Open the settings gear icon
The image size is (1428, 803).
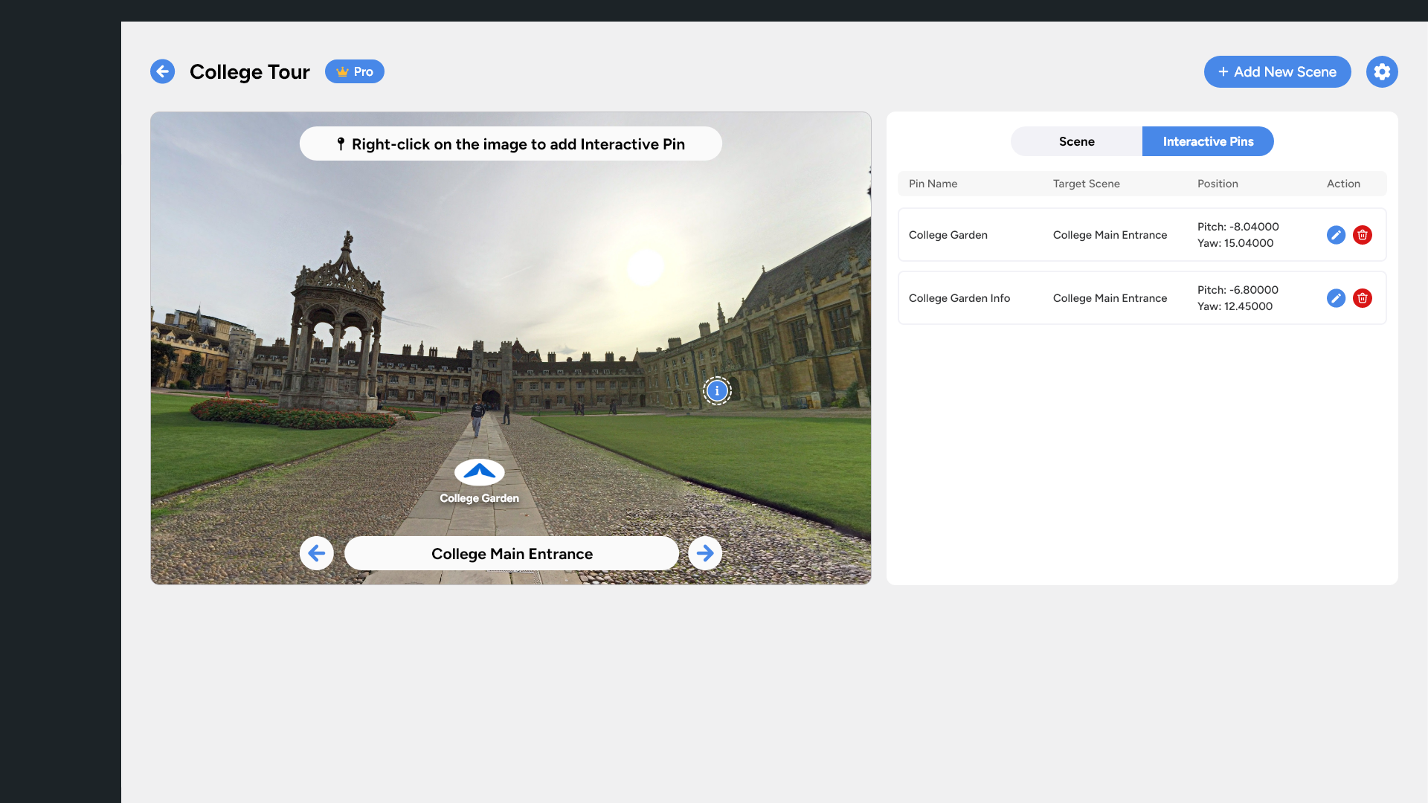click(1382, 71)
